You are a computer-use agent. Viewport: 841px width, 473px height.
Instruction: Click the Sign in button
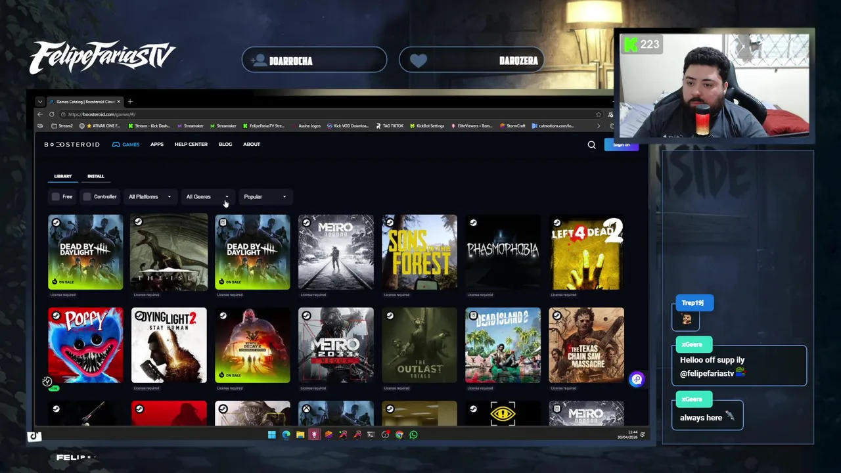(x=621, y=145)
